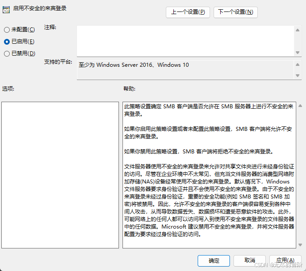Click the help paragraph starting 如果你禁用此策略设置
Screen dimensions: 306x271
coord(199,151)
